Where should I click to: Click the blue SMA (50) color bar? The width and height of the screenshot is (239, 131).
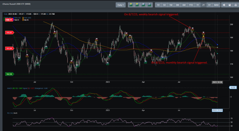13,19
